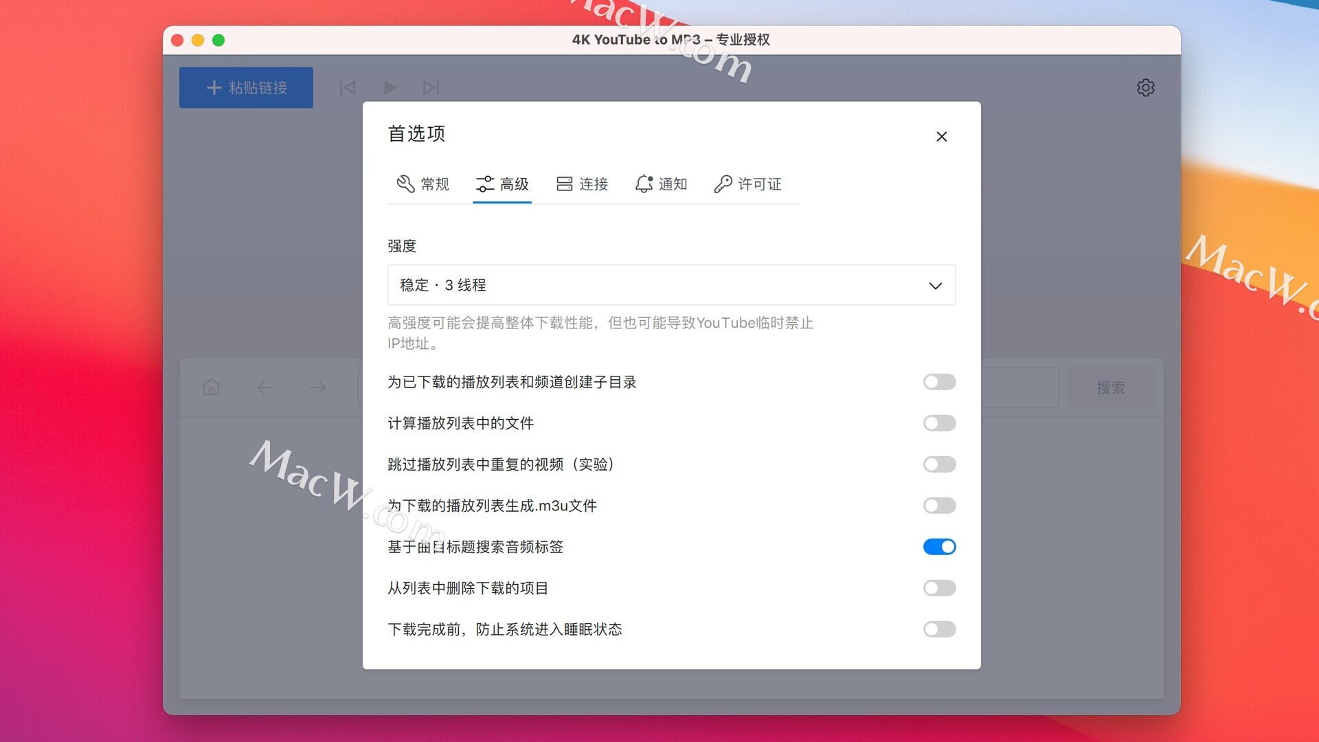Click the green maximize window button
Image resolution: width=1319 pixels, height=742 pixels.
pyautogui.click(x=218, y=40)
